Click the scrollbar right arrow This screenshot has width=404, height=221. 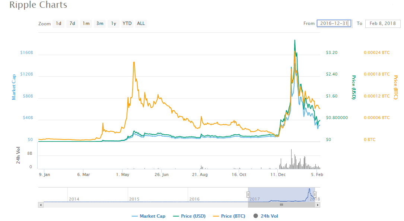pos(318,205)
